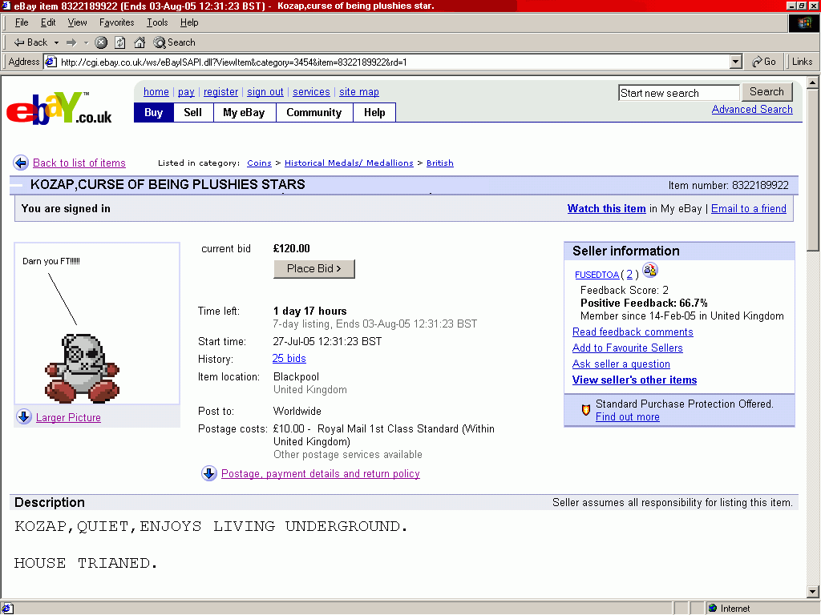Open the Favorites menu

[x=116, y=22]
